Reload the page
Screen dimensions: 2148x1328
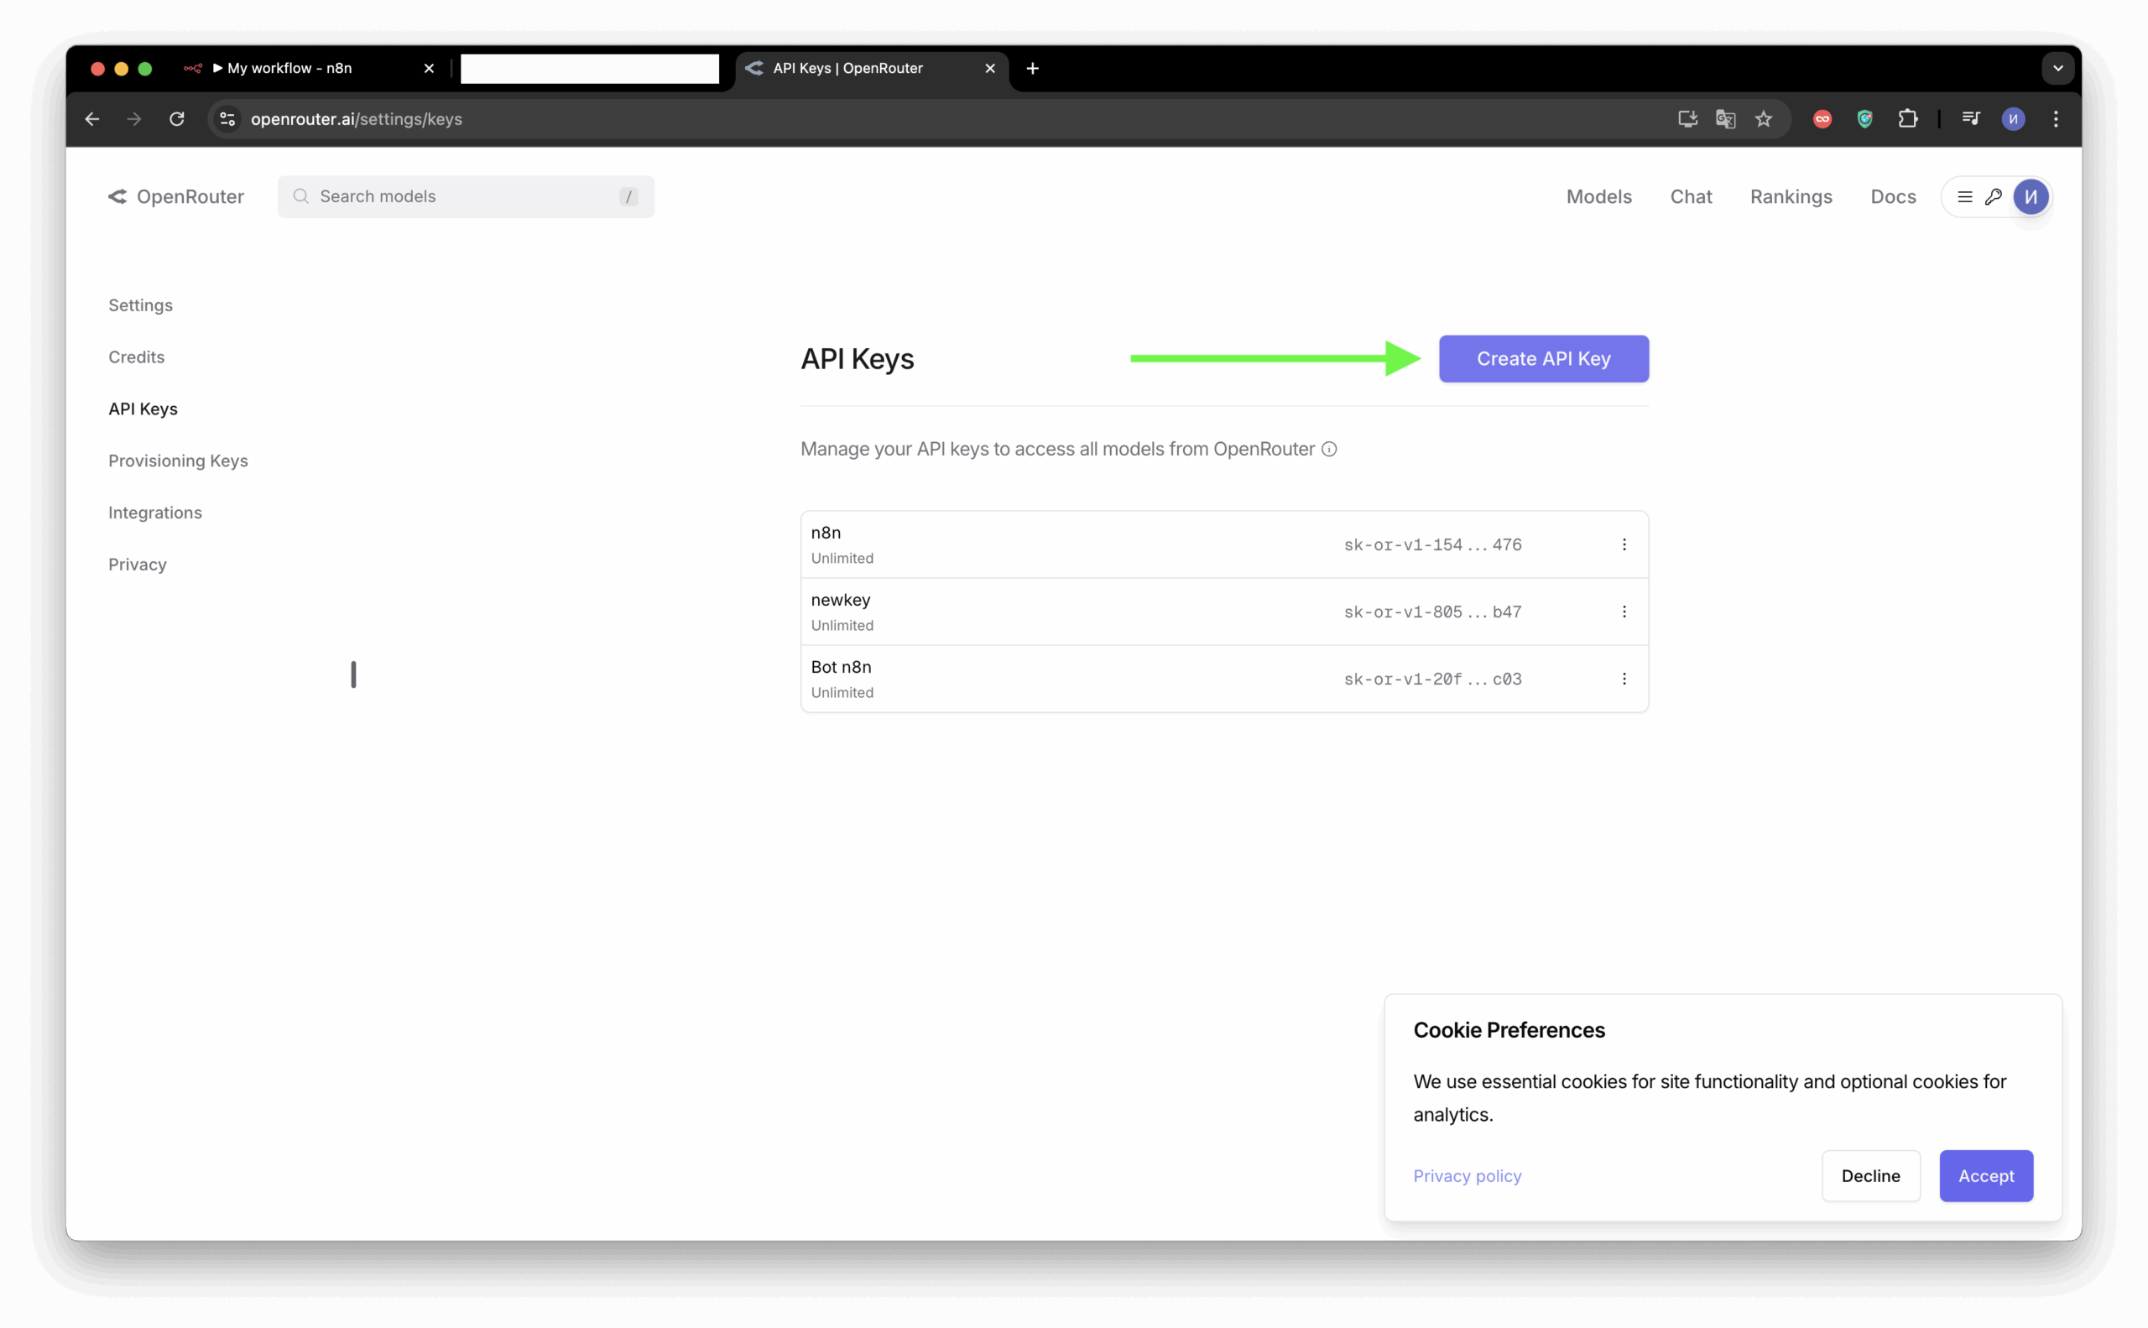[x=176, y=118]
